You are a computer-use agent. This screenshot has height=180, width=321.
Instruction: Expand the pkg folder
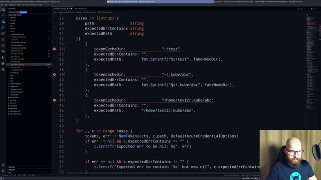point(12,75)
